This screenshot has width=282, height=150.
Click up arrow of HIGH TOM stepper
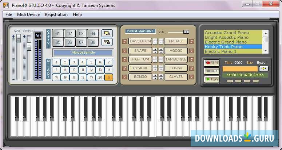tap(155, 58)
